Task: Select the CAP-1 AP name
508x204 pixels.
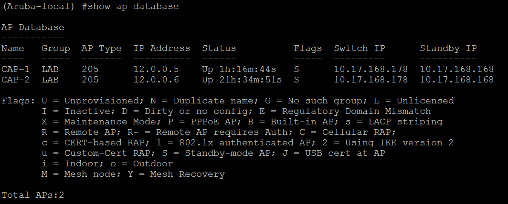Action: click(x=16, y=69)
